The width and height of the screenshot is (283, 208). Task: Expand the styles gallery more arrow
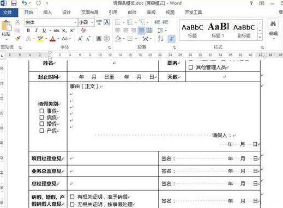click(x=260, y=38)
